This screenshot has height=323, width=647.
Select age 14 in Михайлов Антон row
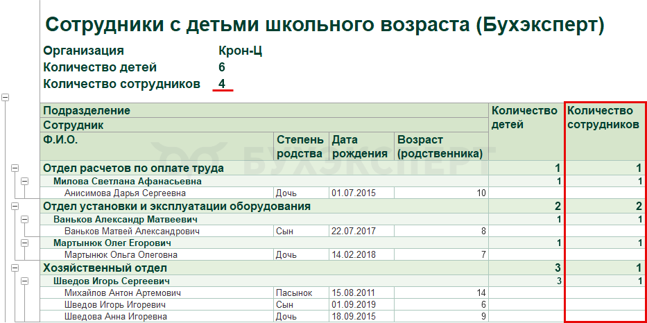[x=441, y=293]
